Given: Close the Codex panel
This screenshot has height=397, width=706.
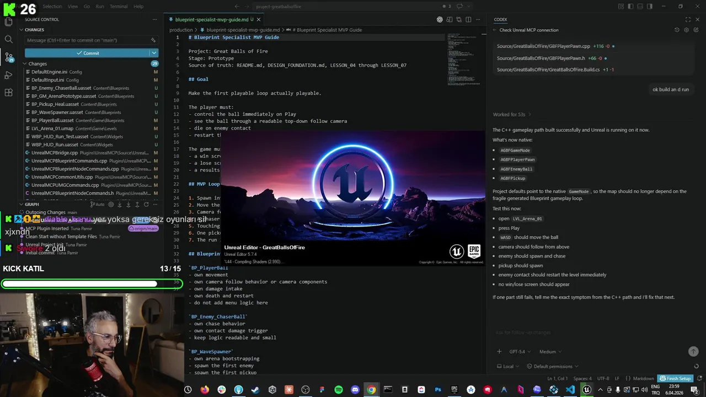Looking at the screenshot, I should pyautogui.click(x=697, y=19).
